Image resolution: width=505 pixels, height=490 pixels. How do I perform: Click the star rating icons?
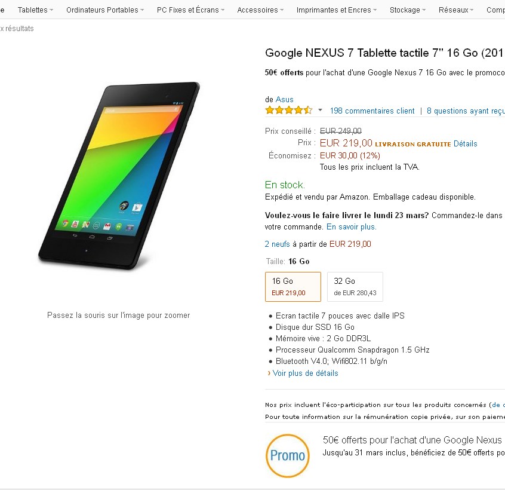[x=288, y=111]
